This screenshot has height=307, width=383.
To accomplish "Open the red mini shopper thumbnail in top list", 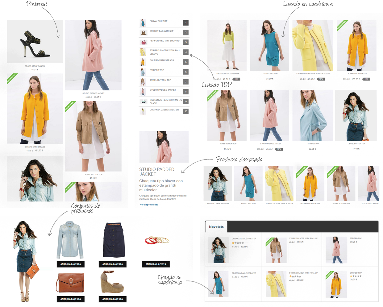I will click(143, 42).
